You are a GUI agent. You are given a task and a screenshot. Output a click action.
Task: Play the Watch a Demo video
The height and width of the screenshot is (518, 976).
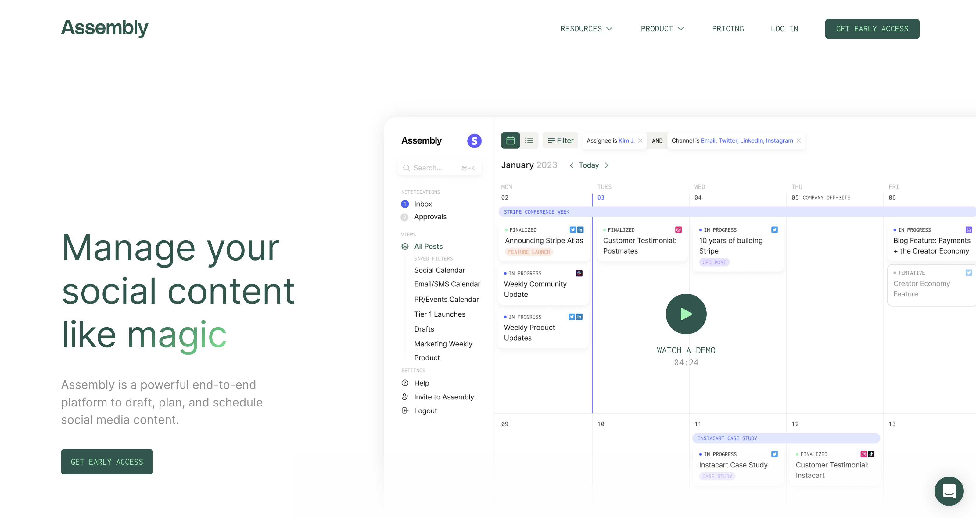tap(686, 314)
